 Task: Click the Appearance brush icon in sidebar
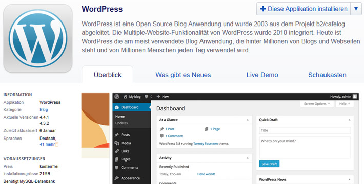[x=117, y=178]
